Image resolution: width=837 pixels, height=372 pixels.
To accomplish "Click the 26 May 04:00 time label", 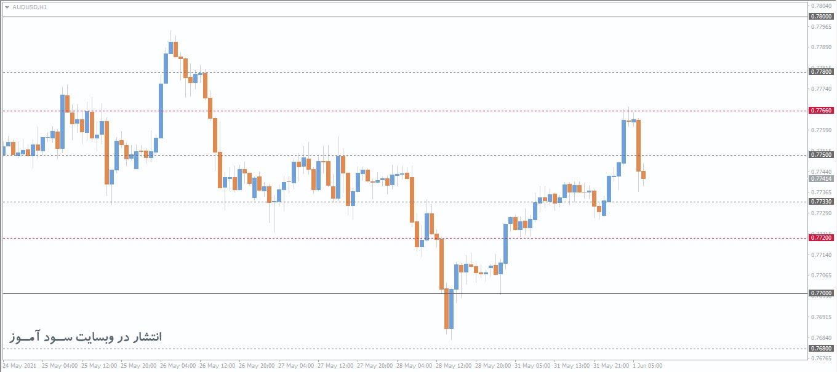I will point(178,365).
